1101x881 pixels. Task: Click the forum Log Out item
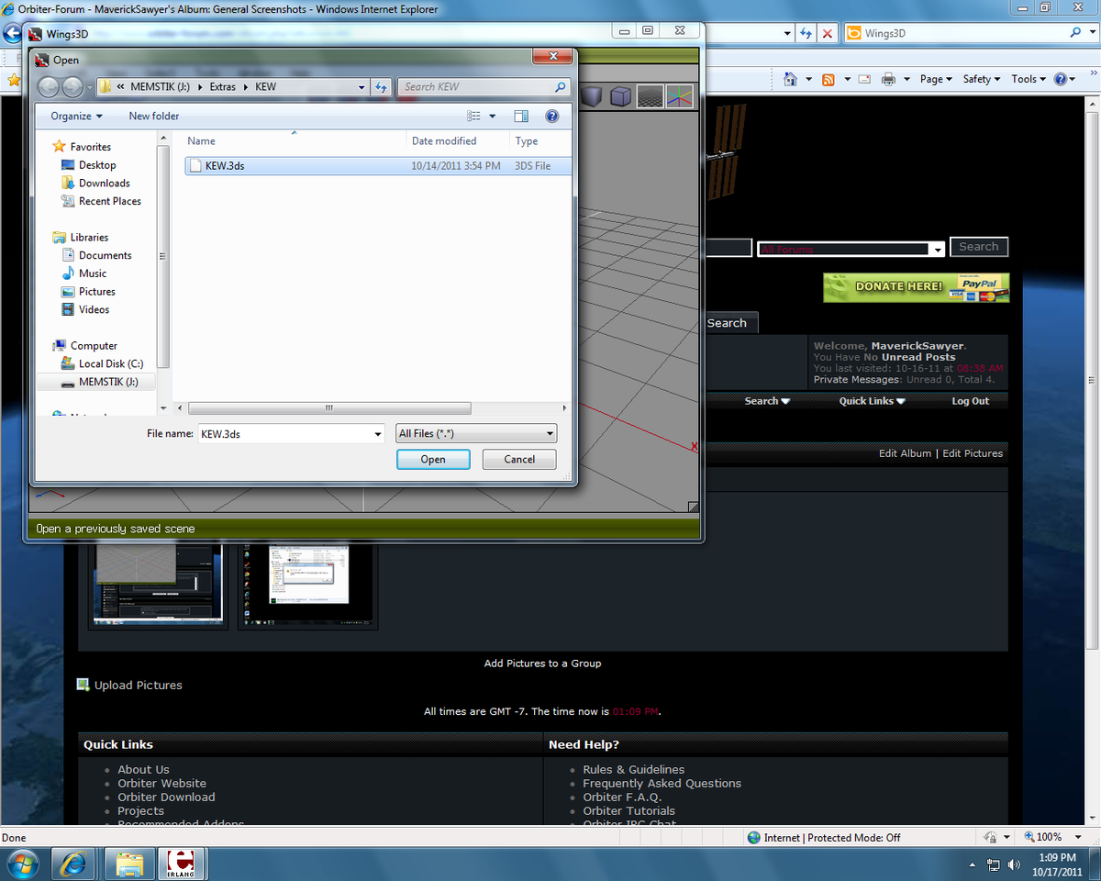tap(970, 401)
